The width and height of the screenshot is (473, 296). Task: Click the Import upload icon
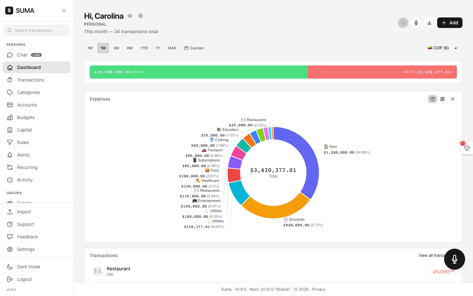click(x=10, y=212)
